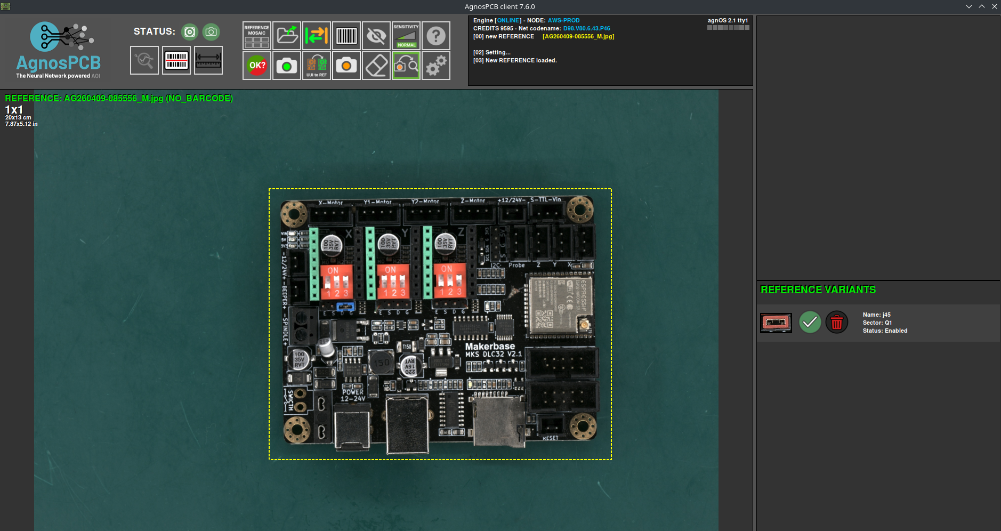
Task: Click the 'Status: Enabled' variant text
Action: 885,331
